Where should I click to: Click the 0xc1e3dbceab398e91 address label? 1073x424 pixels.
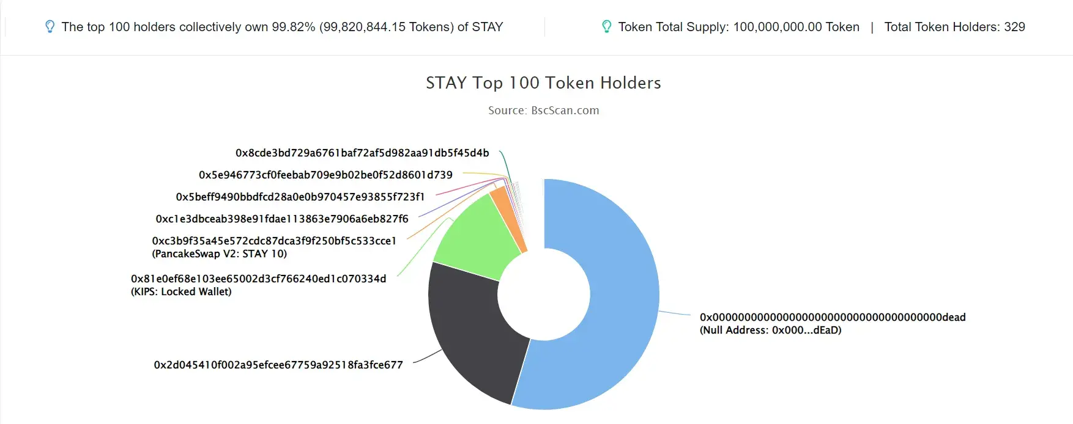pos(282,219)
